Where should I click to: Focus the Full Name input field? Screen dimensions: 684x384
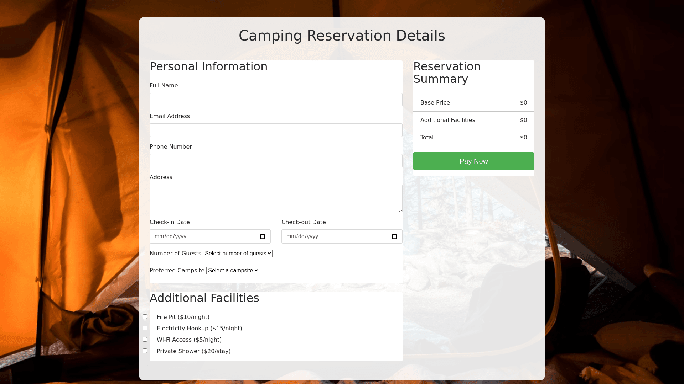[276, 100]
